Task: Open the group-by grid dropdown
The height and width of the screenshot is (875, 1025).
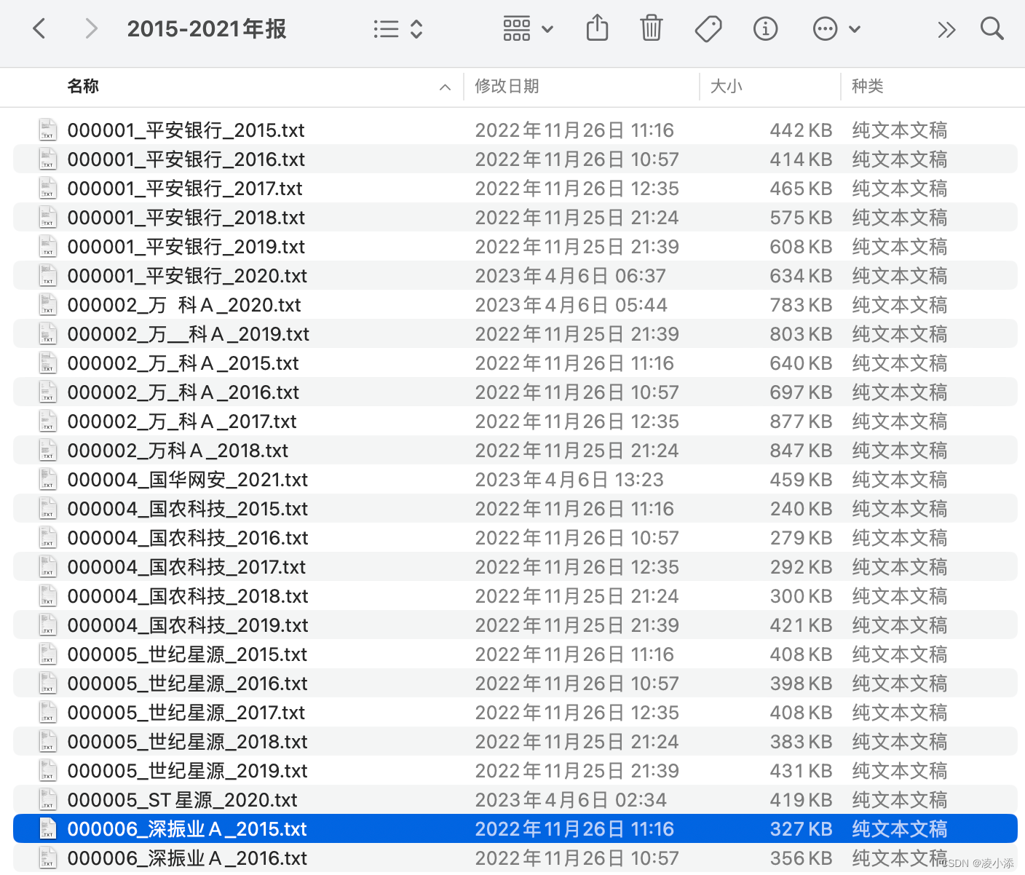Action: [x=529, y=29]
